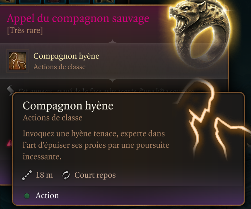251x209 pixels.
Task: Click the large Compagnon hyène tooltip heading
Action: [68, 106]
